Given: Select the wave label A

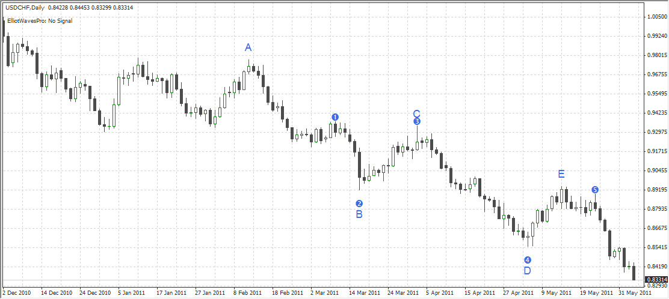Looking at the screenshot, I should tap(248, 47).
